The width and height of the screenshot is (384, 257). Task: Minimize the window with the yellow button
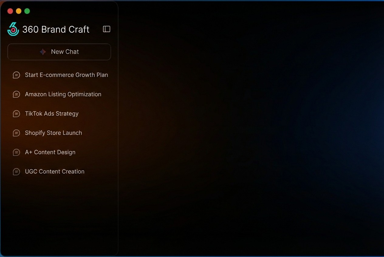click(x=19, y=11)
